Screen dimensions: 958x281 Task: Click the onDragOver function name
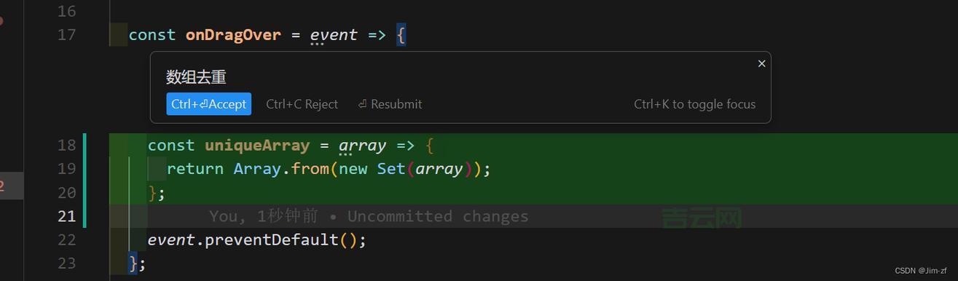click(x=233, y=35)
